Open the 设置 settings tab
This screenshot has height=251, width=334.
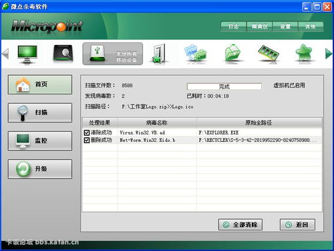click(285, 27)
